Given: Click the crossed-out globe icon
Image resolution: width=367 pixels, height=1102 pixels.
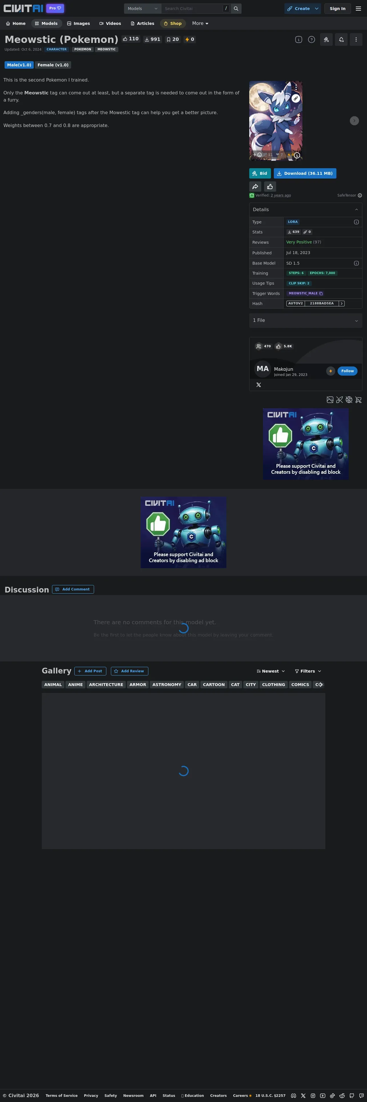Looking at the screenshot, I should click(349, 400).
